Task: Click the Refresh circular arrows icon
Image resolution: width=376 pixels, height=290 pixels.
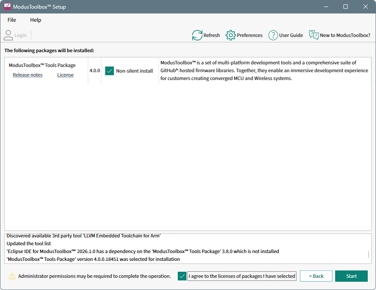Action: coord(197,35)
